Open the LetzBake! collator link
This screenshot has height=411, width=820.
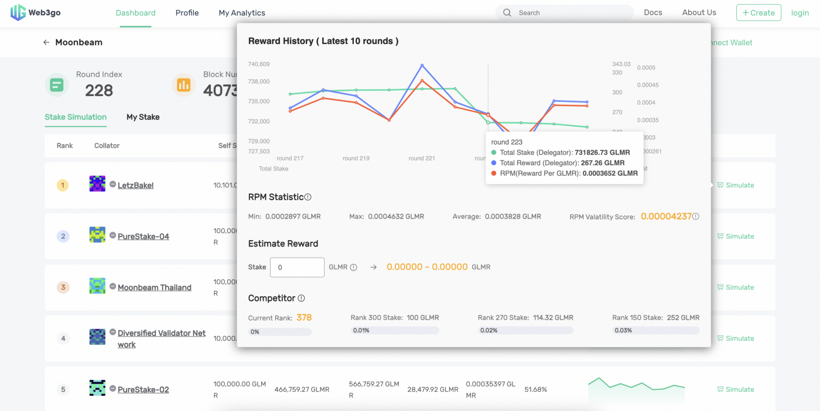click(x=135, y=186)
